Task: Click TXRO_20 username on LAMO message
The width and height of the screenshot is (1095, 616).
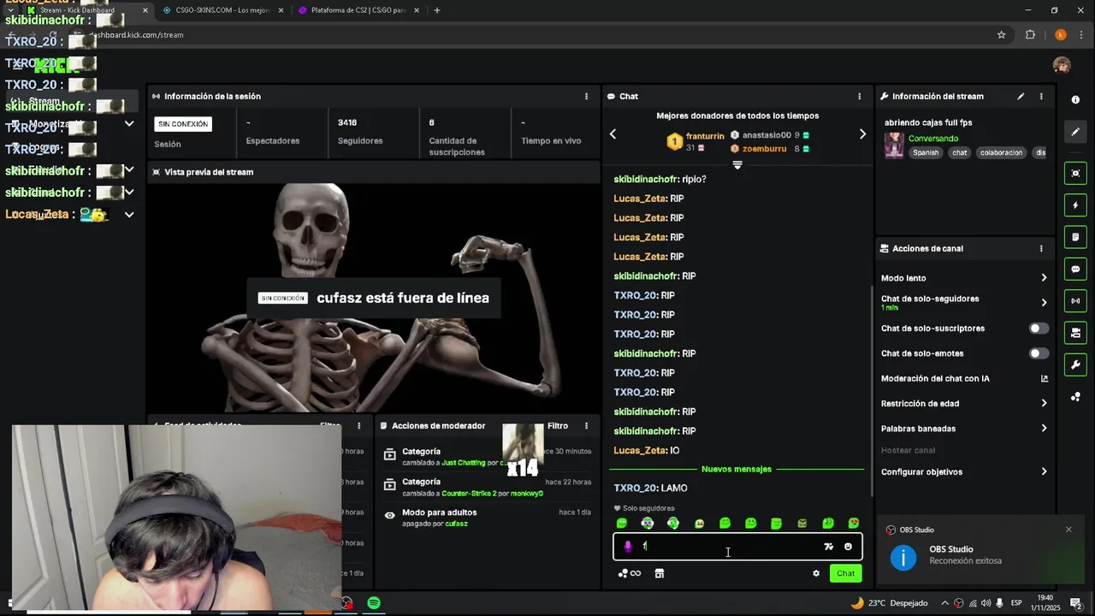Action: 636,489
